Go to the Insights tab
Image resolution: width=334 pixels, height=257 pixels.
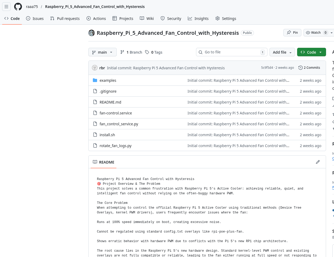coord(198,19)
